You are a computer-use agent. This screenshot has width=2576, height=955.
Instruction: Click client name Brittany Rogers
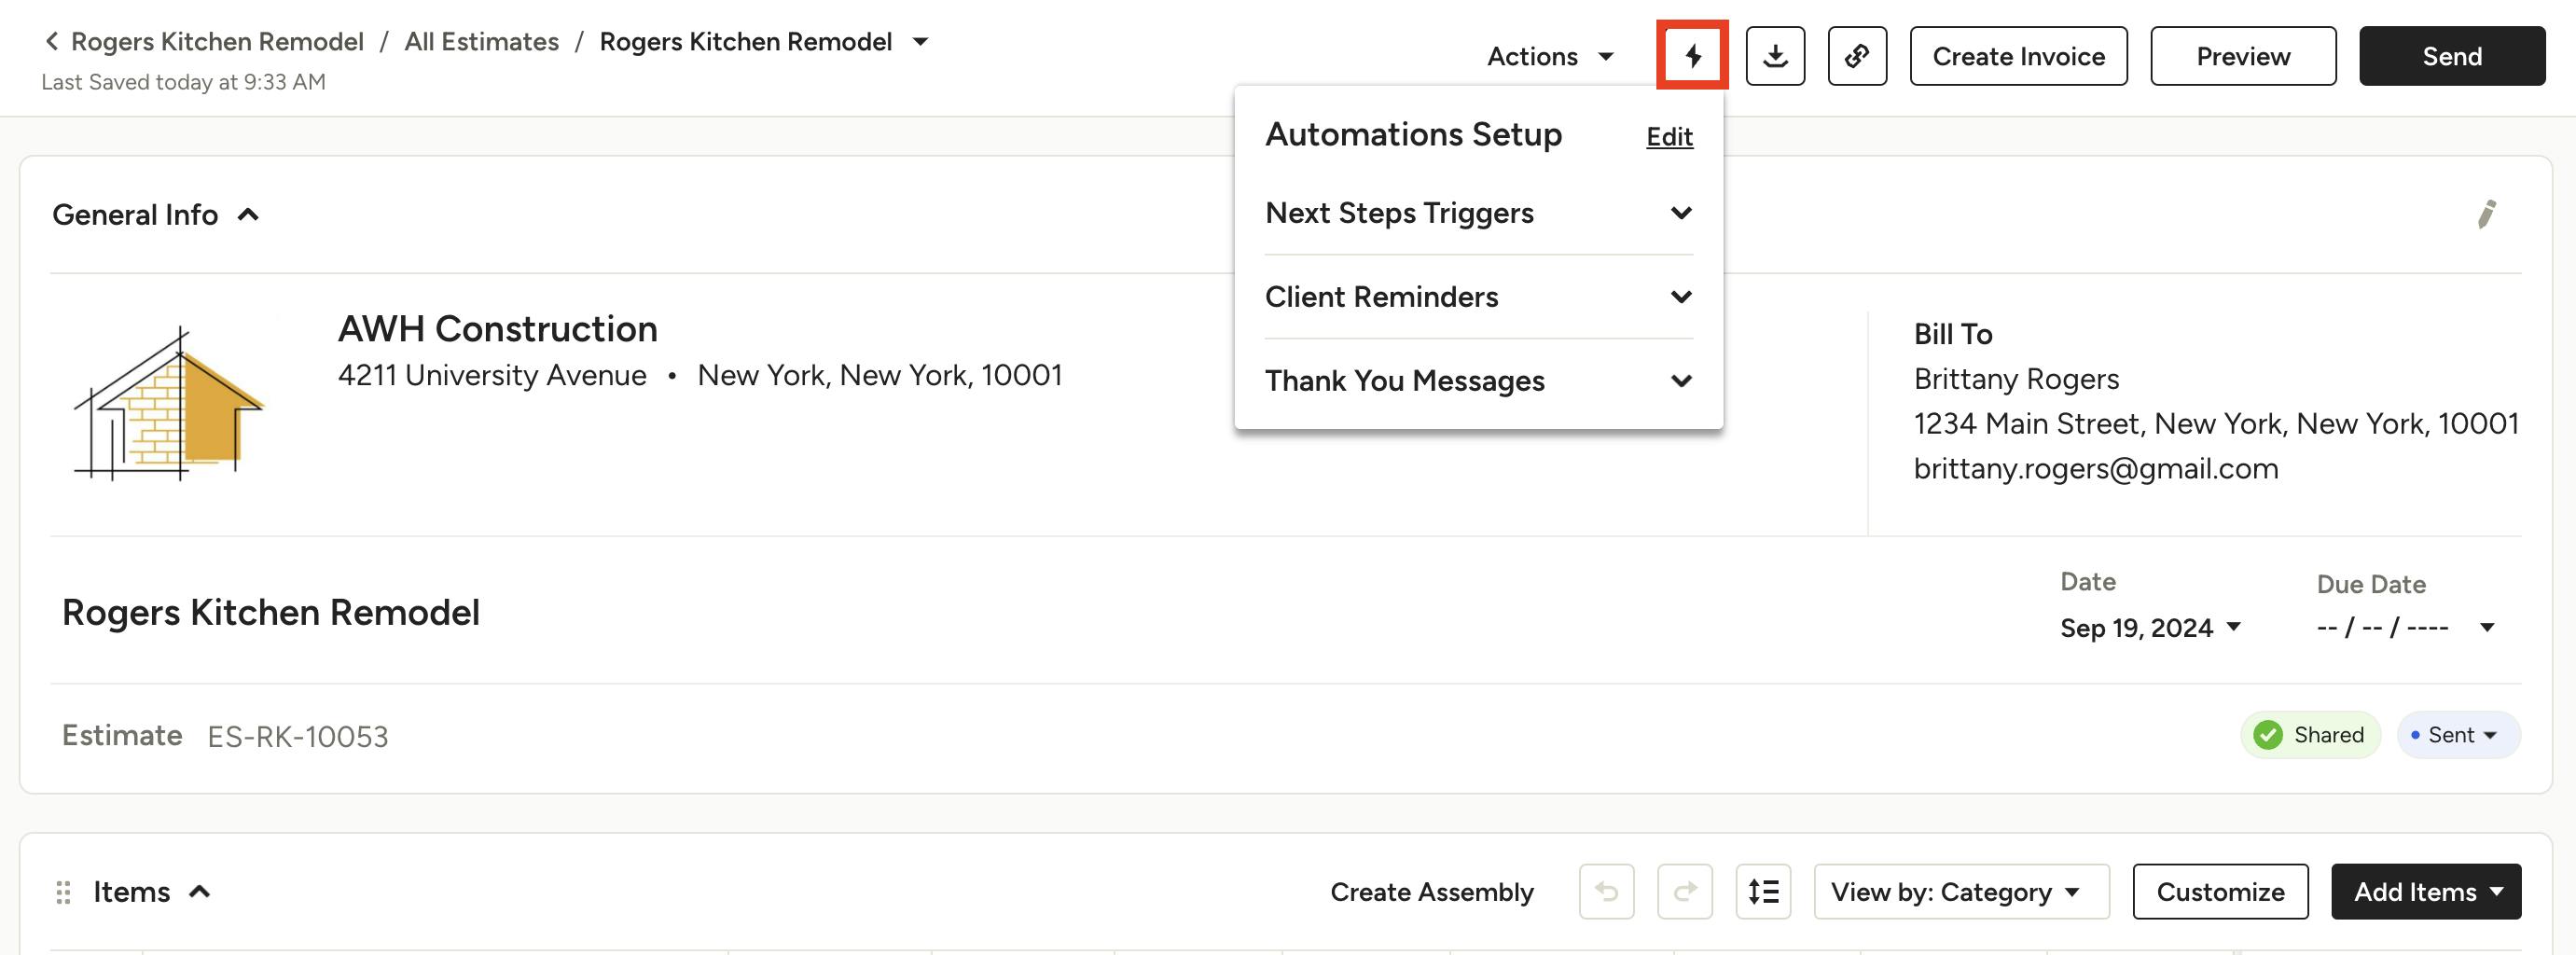tap(2016, 379)
